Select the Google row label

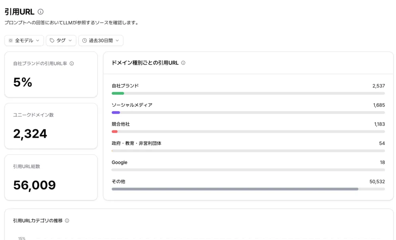point(120,163)
